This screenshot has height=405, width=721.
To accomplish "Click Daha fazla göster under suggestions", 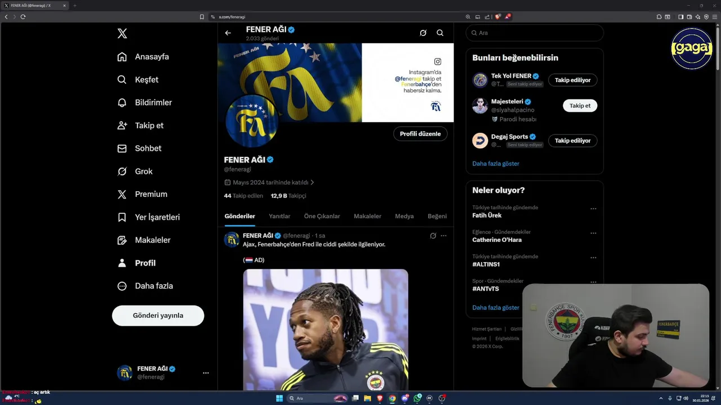I will (496, 164).
